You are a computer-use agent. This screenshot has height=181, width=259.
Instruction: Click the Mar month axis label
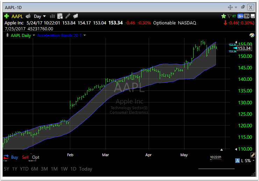coord(106,155)
